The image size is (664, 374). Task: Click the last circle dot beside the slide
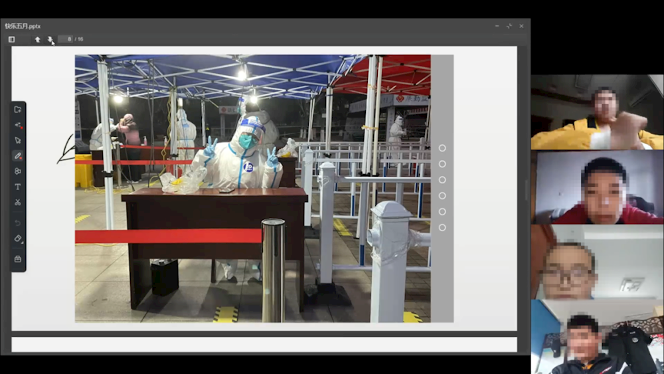(x=442, y=228)
